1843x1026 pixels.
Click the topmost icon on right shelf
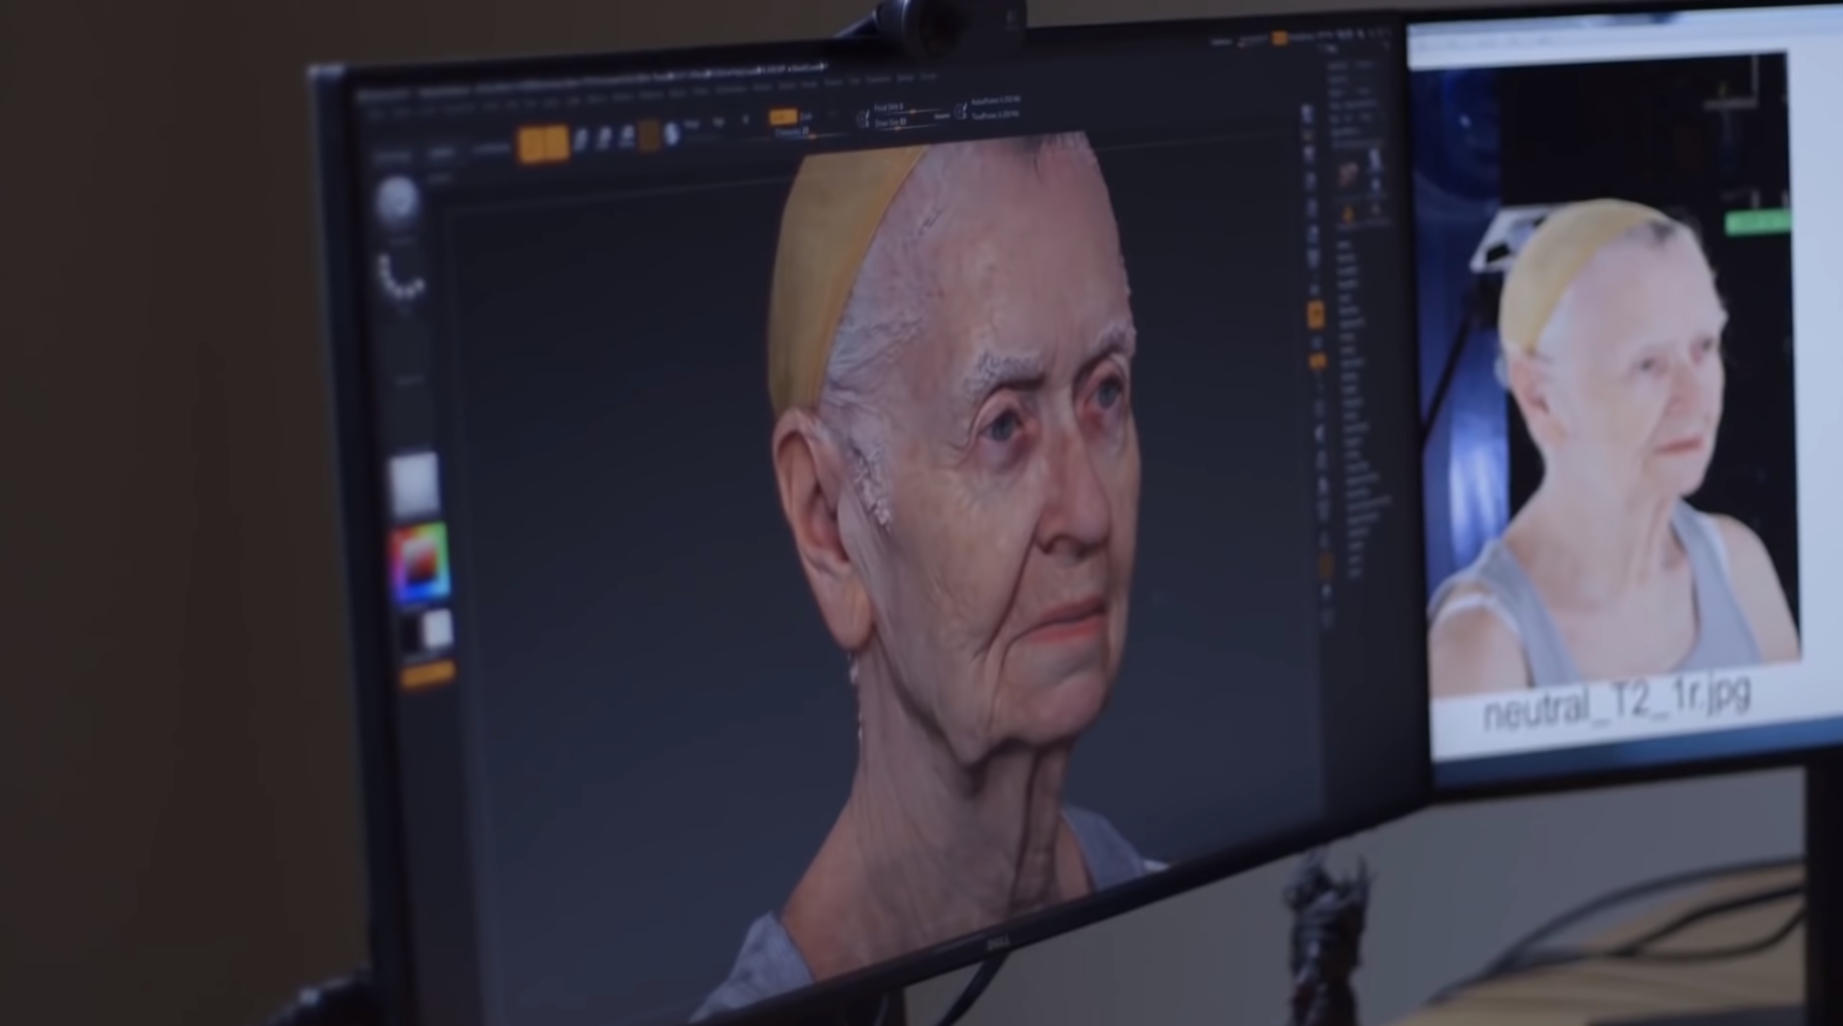pyautogui.click(x=1307, y=114)
